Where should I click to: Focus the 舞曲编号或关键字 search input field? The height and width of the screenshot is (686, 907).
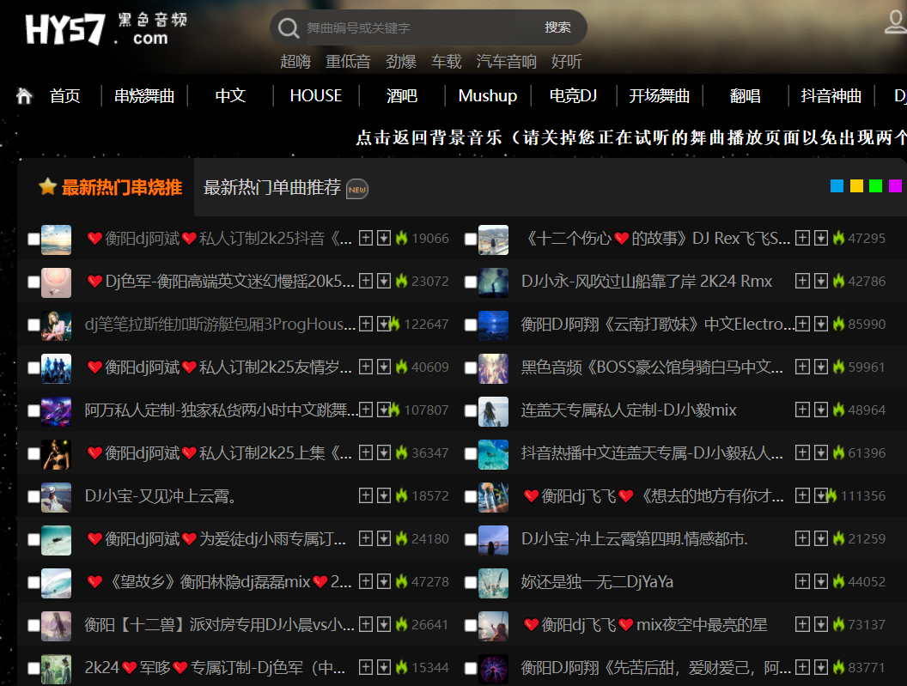[417, 27]
